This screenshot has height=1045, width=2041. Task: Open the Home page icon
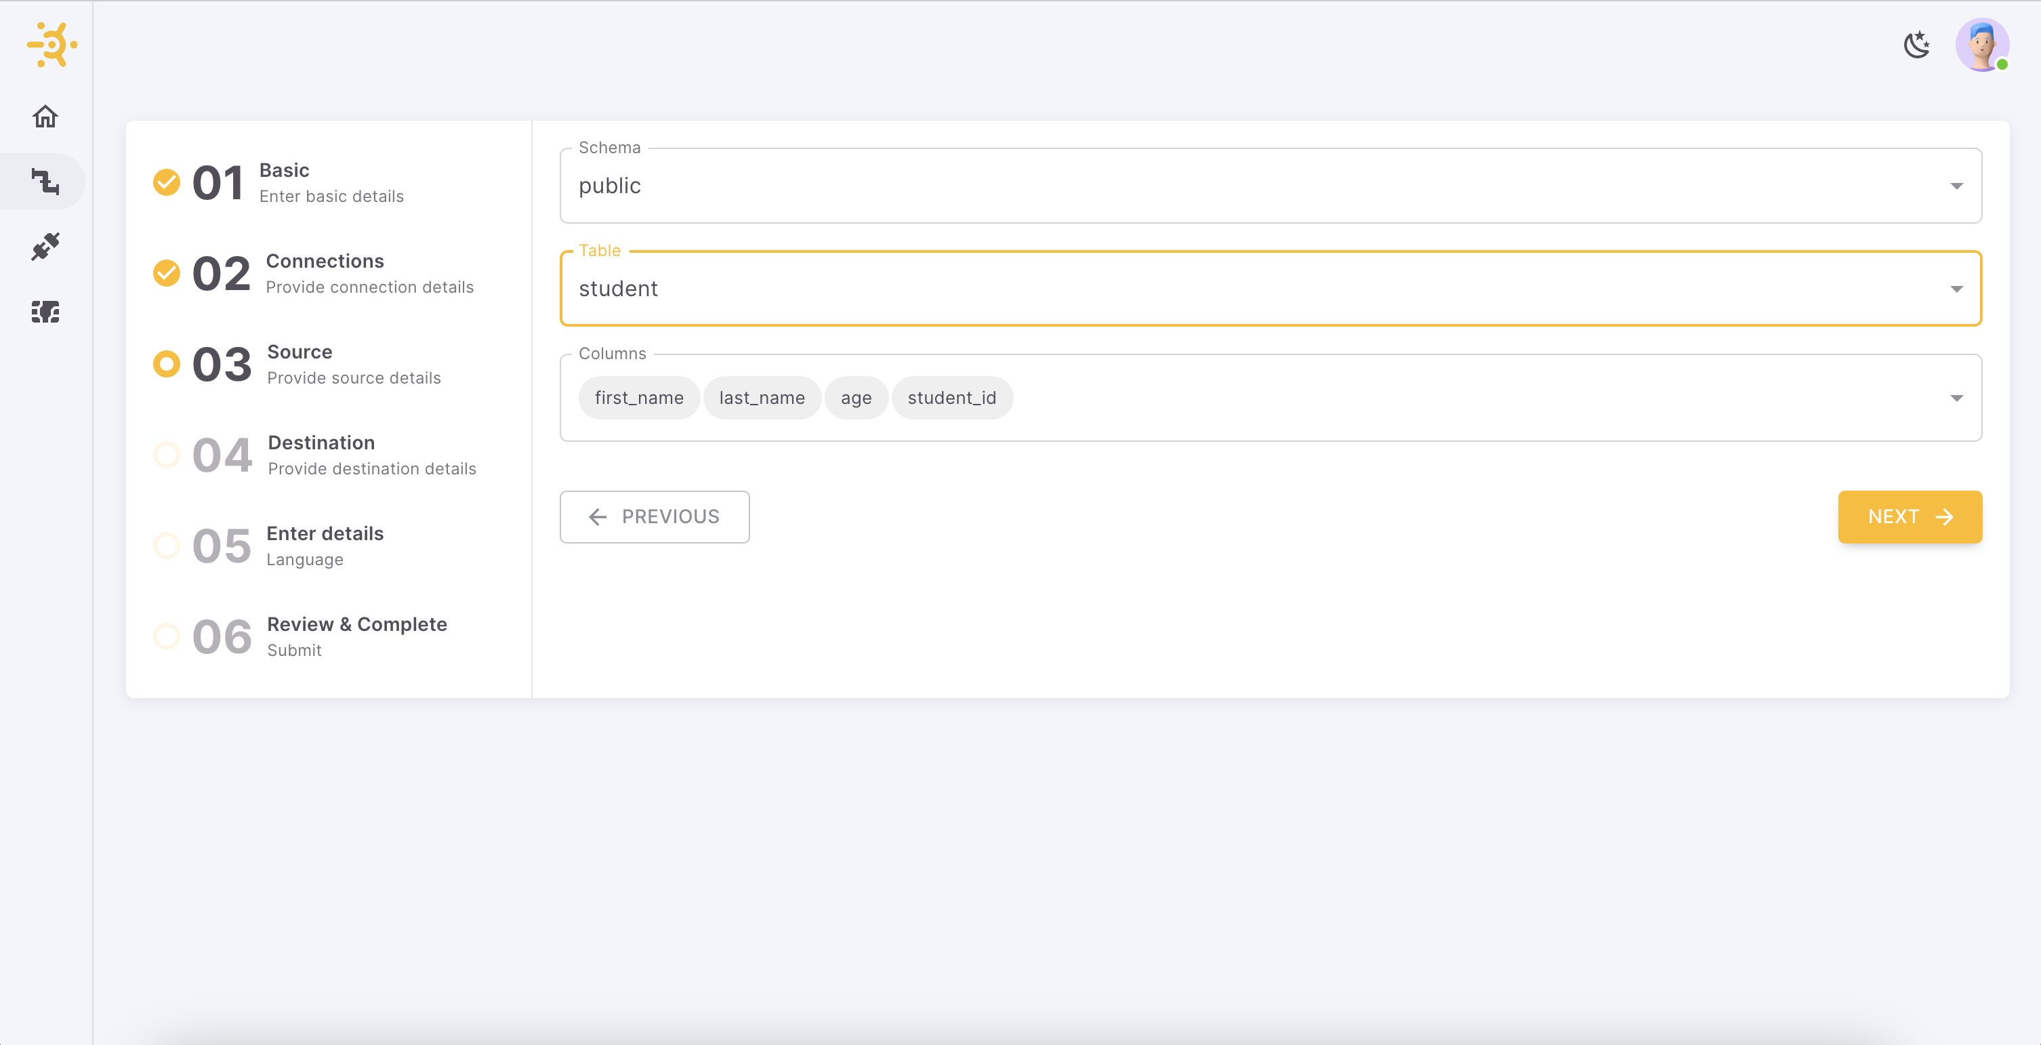pyautogui.click(x=45, y=117)
